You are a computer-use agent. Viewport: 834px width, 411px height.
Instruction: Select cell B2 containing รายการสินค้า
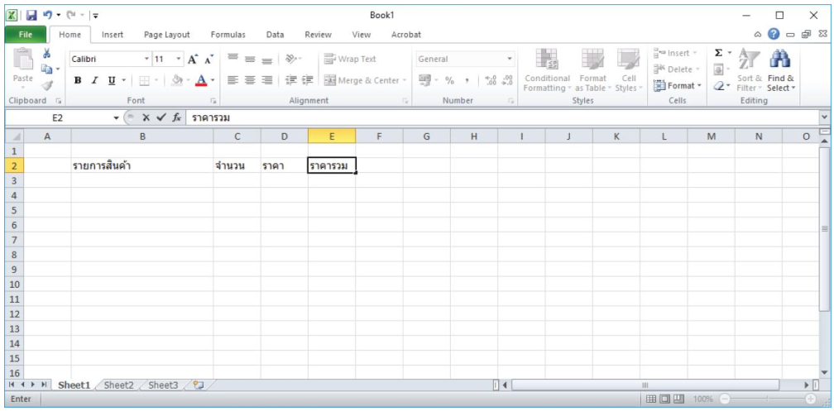(141, 166)
